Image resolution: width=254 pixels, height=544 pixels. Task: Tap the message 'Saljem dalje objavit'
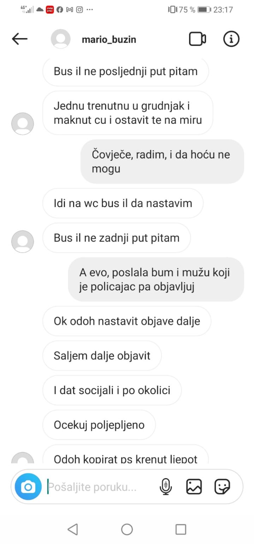point(102,356)
